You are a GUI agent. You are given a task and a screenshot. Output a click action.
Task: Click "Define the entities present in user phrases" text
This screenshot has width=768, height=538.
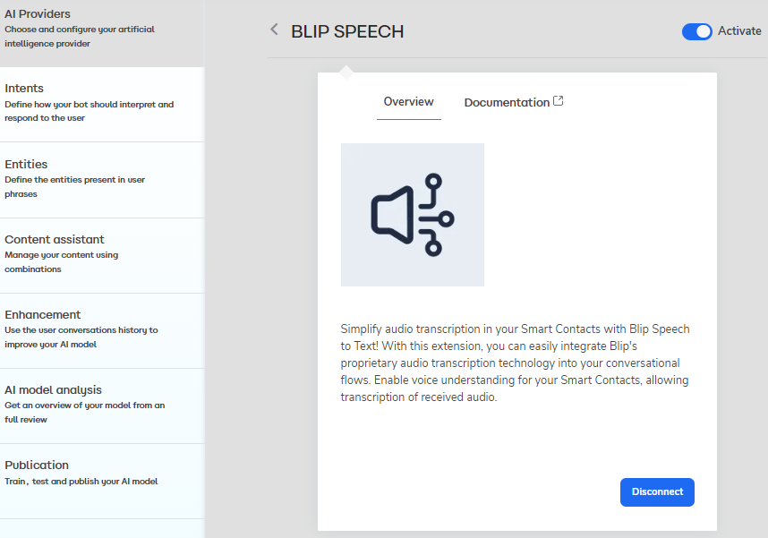tap(74, 186)
